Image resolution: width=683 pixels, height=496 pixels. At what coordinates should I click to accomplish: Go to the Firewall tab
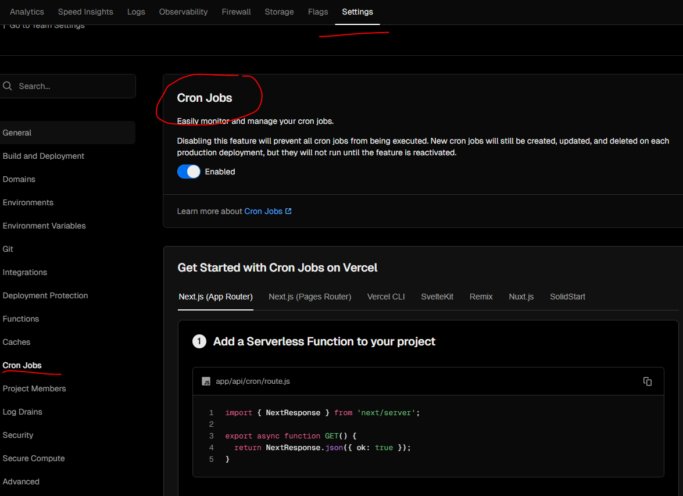pos(236,12)
